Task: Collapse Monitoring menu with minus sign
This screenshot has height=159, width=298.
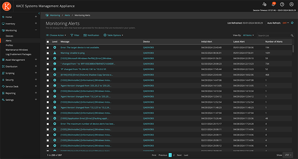Action: click(x=36, y=30)
